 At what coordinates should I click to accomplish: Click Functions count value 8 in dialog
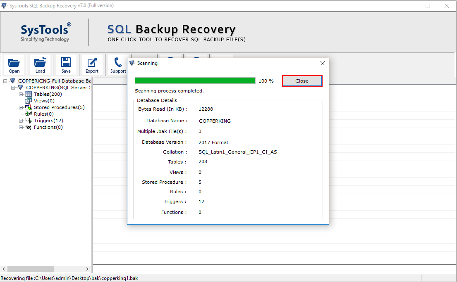click(200, 212)
